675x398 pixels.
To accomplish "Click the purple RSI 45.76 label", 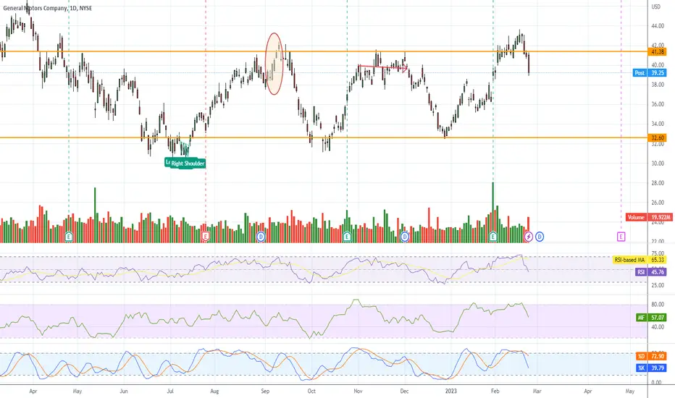I will pos(650,272).
